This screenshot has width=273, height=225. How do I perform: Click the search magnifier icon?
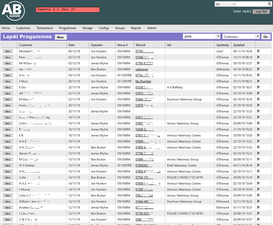(269, 4)
